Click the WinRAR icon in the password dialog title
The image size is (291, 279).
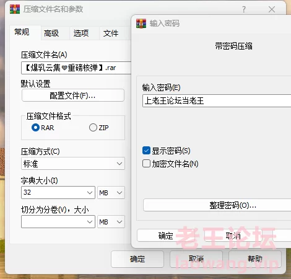tap(141, 24)
